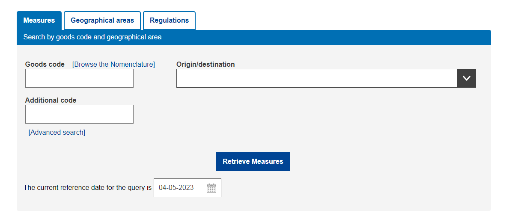Select the Measures tab
This screenshot has width=521, height=216.
[x=39, y=21]
